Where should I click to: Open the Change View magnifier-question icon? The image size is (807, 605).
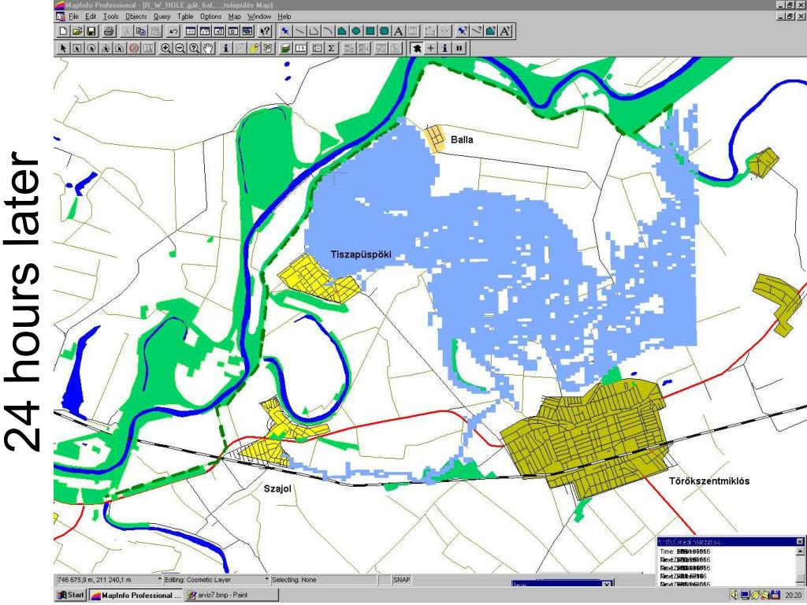pos(194,48)
